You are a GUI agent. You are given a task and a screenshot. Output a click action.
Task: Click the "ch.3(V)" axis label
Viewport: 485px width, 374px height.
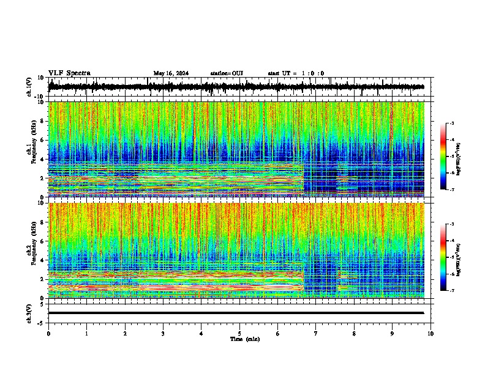tap(29, 313)
